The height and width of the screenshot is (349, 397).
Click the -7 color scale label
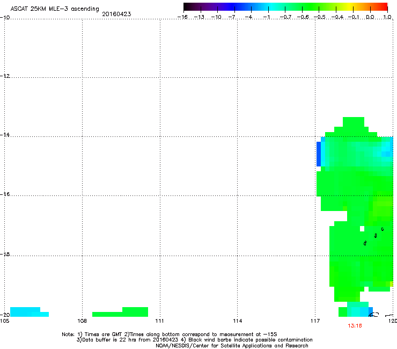click(233, 17)
